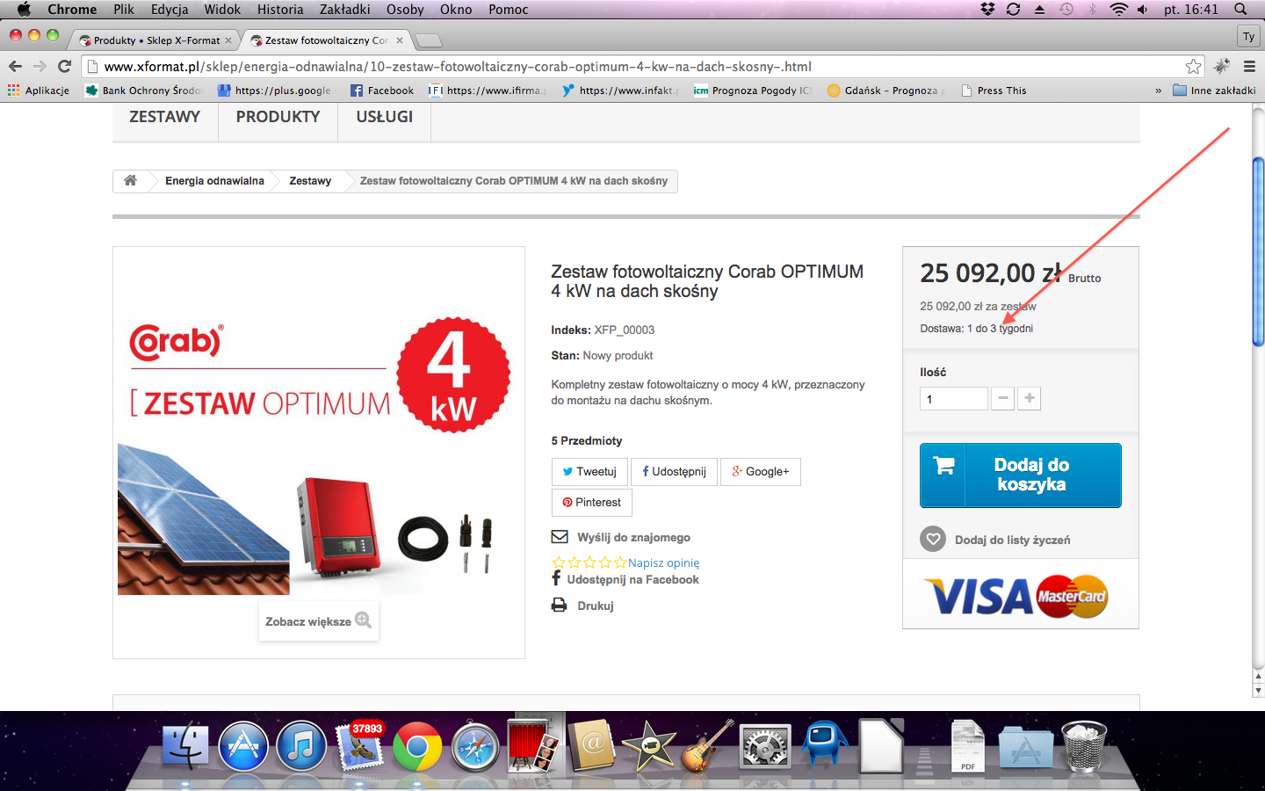Viewport: 1265px width, 791px height.
Task: Click Dodaj do listy życzeń link
Action: (1012, 540)
